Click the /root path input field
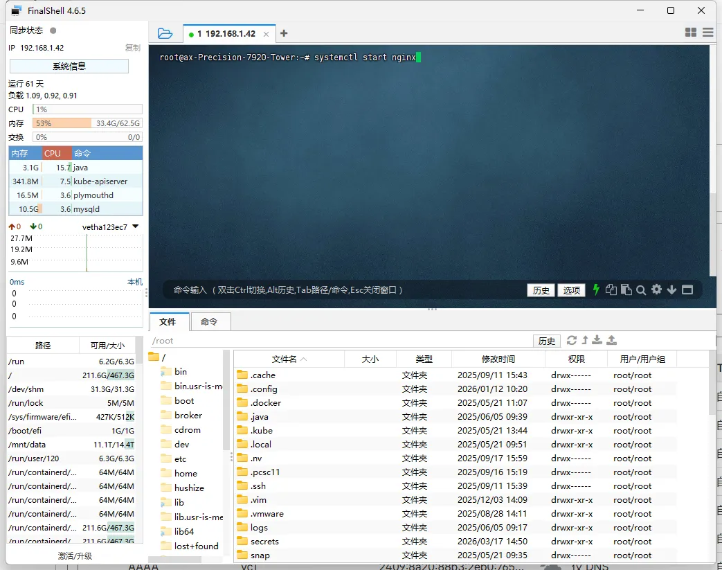722x570 pixels. tap(341, 341)
